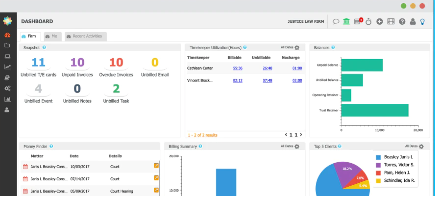This screenshot has height=197, width=435.
Task: Open the 0 Unbilled Notes tile
Action: 77,93
